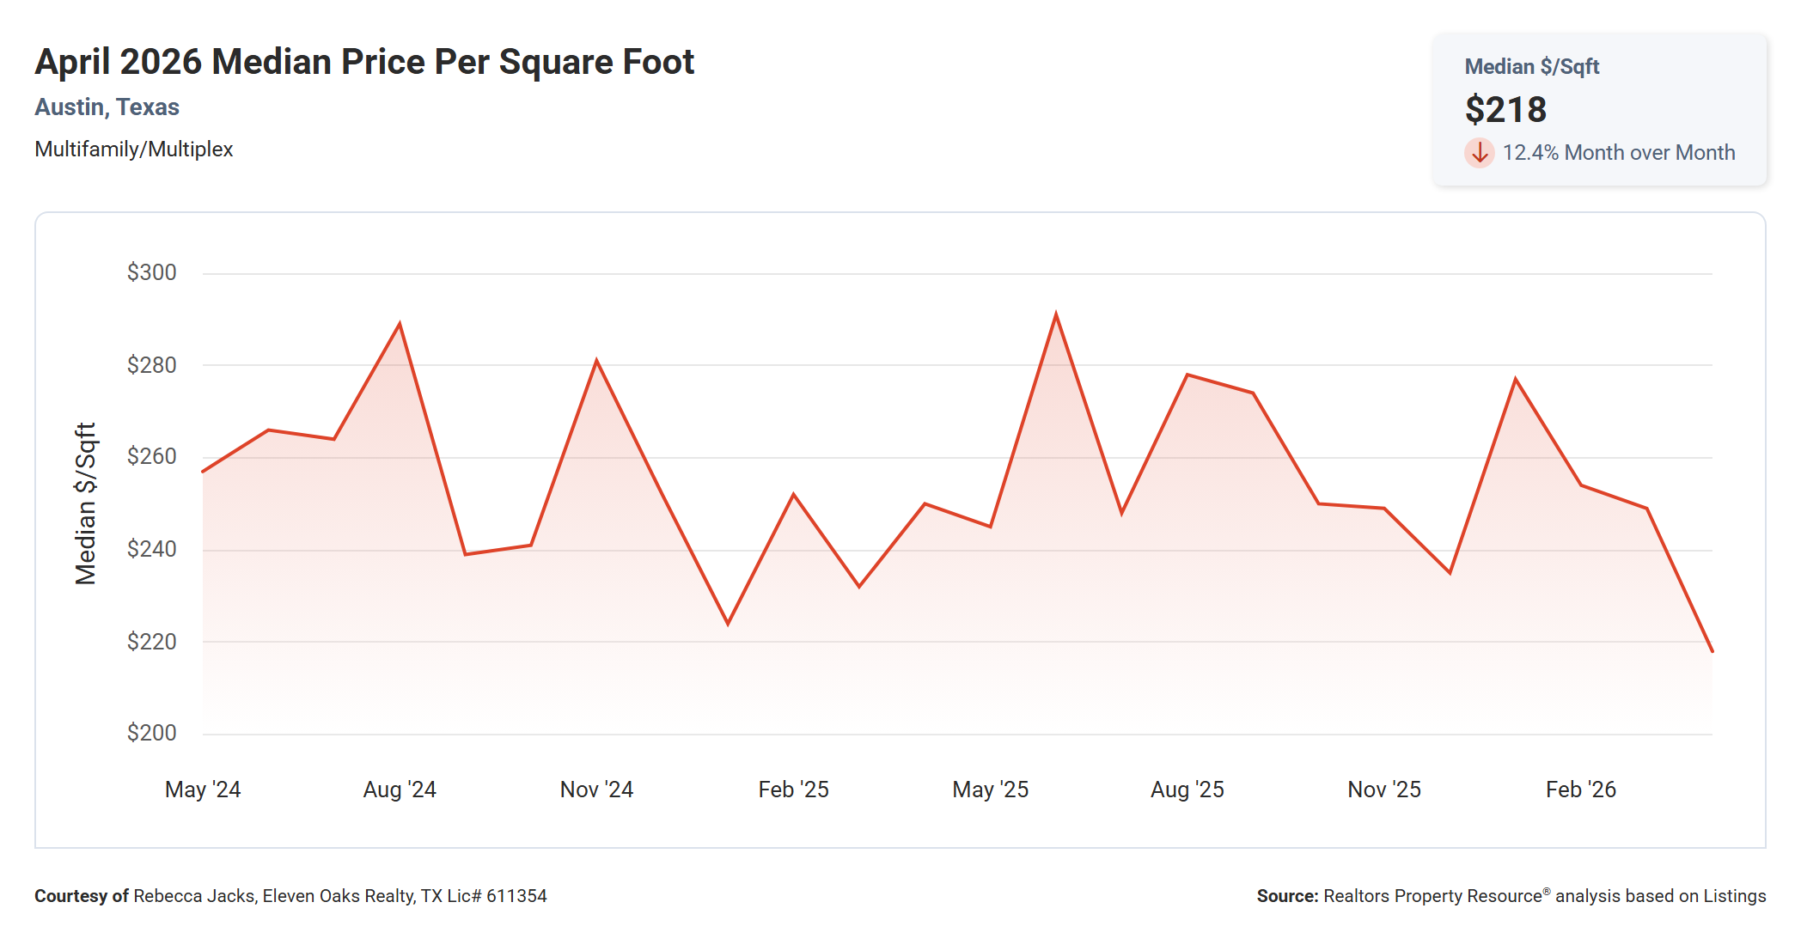This screenshot has height=945, width=1801.
Task: Click the Aug '24 peak data point
Action: pos(400,324)
